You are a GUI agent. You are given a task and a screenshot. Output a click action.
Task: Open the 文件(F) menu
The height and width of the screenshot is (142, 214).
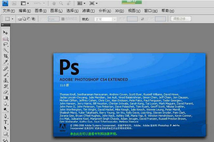(9, 11)
